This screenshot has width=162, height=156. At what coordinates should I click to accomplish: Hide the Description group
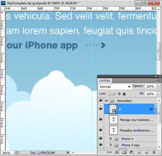coord(101,100)
